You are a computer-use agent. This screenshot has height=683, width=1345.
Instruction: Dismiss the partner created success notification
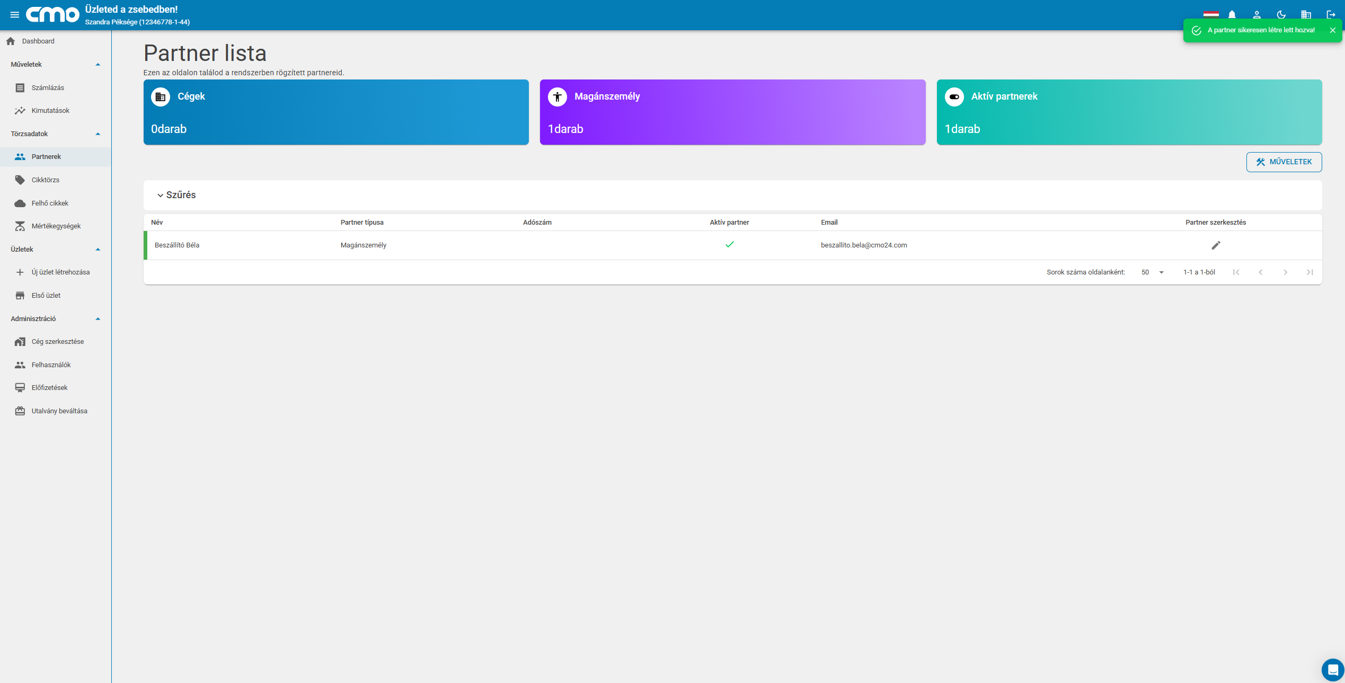pos(1332,30)
